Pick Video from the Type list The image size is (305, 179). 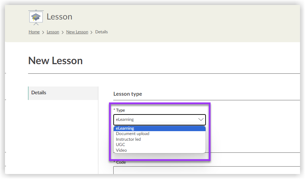click(159, 150)
